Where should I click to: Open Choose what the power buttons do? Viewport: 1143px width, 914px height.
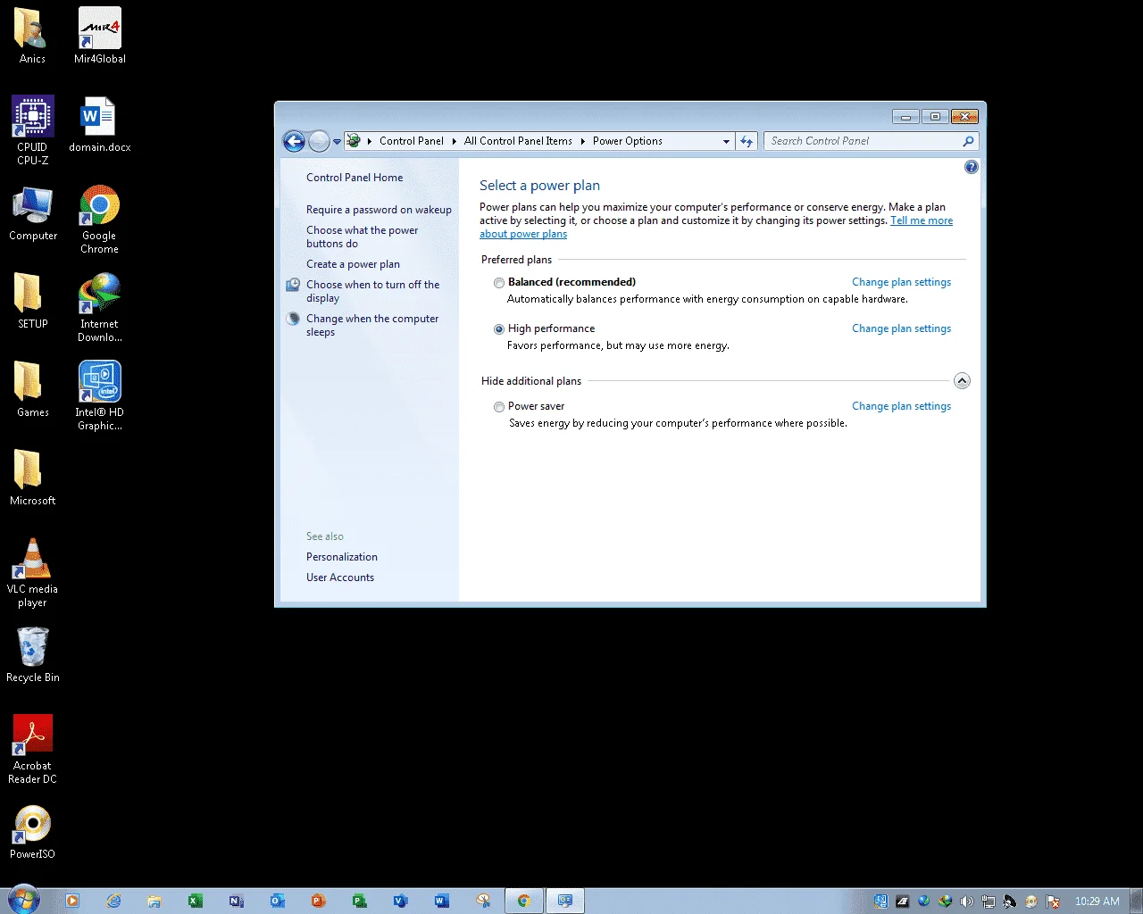coord(362,237)
